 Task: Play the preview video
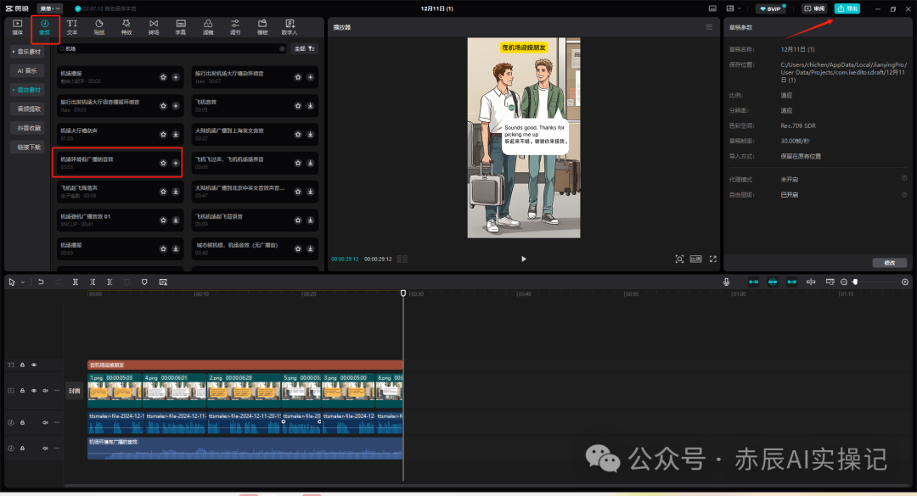(x=523, y=259)
